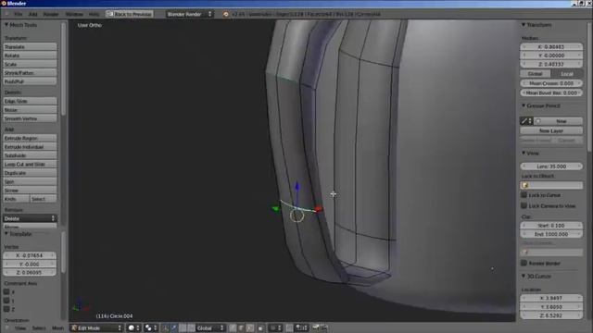Collapse the Transform panel
This screenshot has width=593, height=333.
524,25
